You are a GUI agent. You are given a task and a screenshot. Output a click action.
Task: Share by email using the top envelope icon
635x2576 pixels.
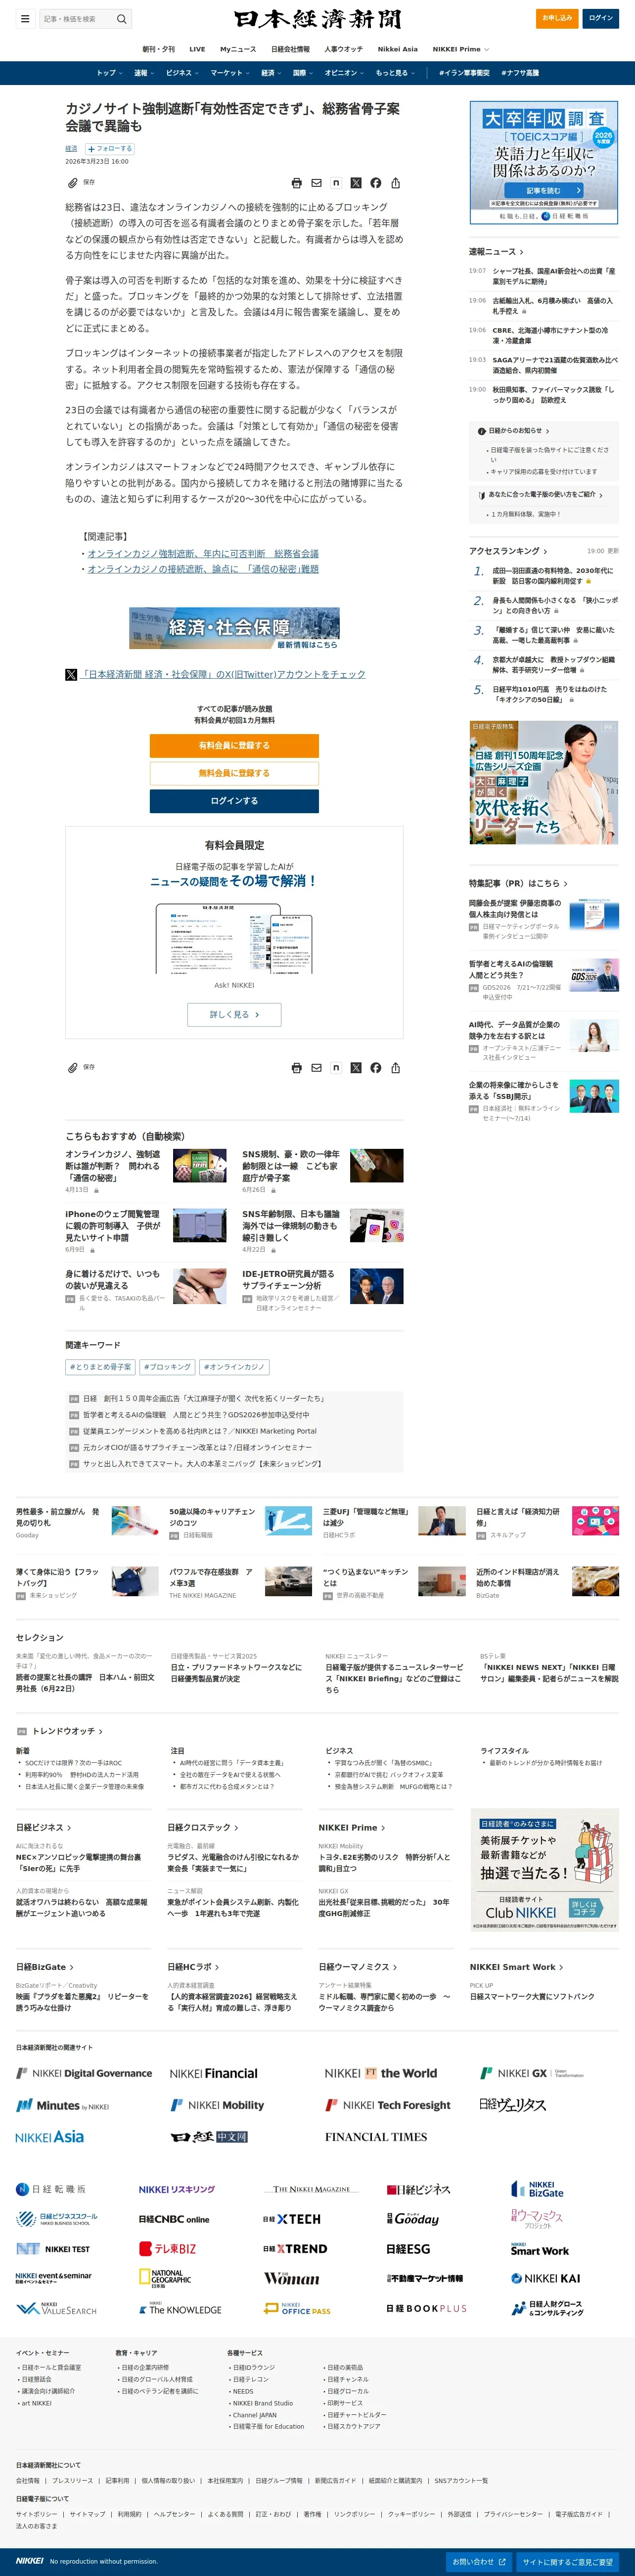coord(316,183)
